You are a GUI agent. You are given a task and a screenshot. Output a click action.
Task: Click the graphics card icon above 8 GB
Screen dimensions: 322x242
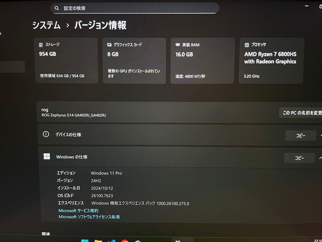pyautogui.click(x=109, y=45)
